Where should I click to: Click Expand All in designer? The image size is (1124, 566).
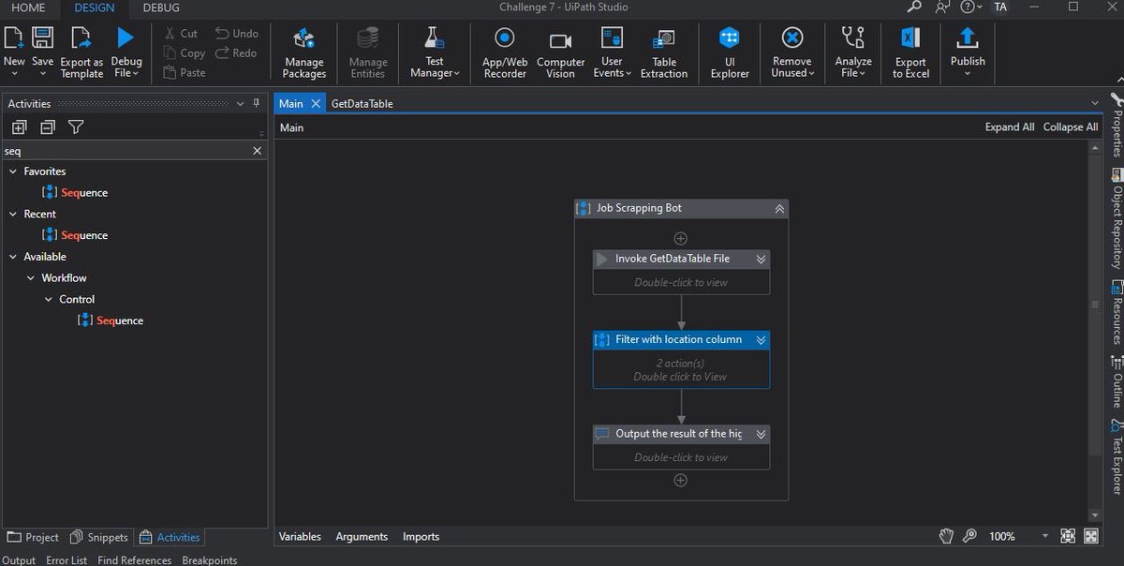coord(1010,127)
